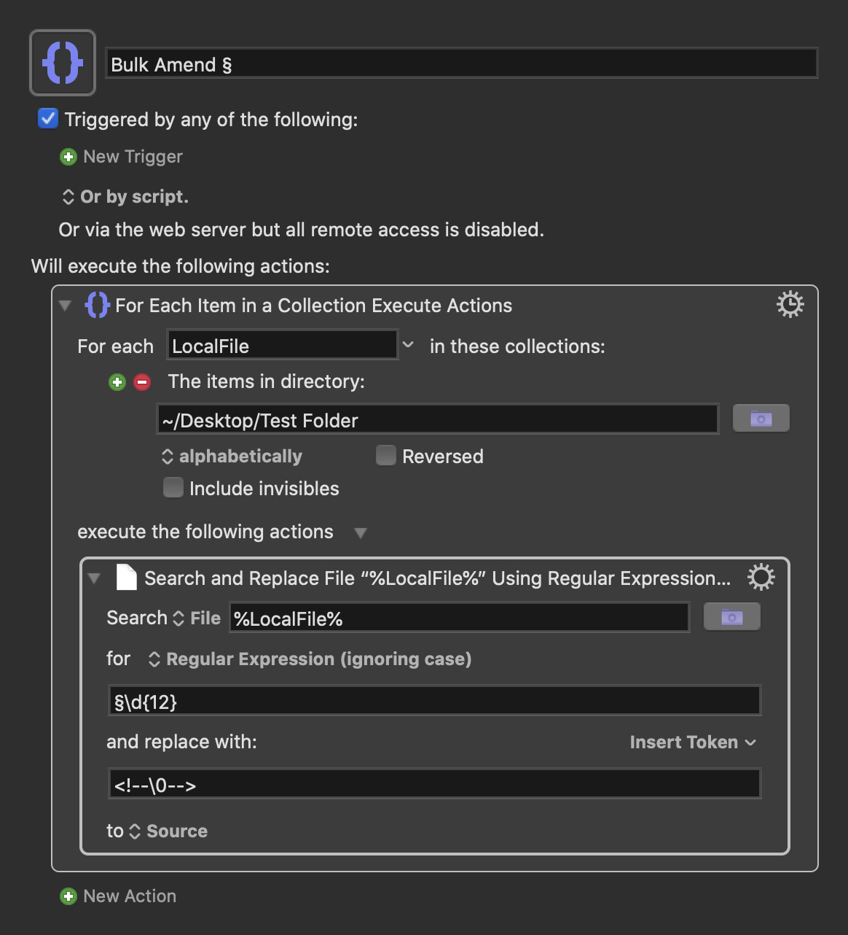
Task: Collapse the Search and Replace File action
Action: pos(94,578)
